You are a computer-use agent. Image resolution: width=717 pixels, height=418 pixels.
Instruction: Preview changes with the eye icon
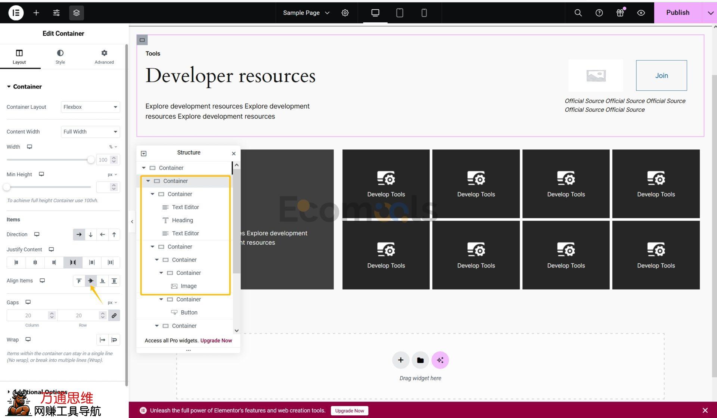tap(641, 13)
